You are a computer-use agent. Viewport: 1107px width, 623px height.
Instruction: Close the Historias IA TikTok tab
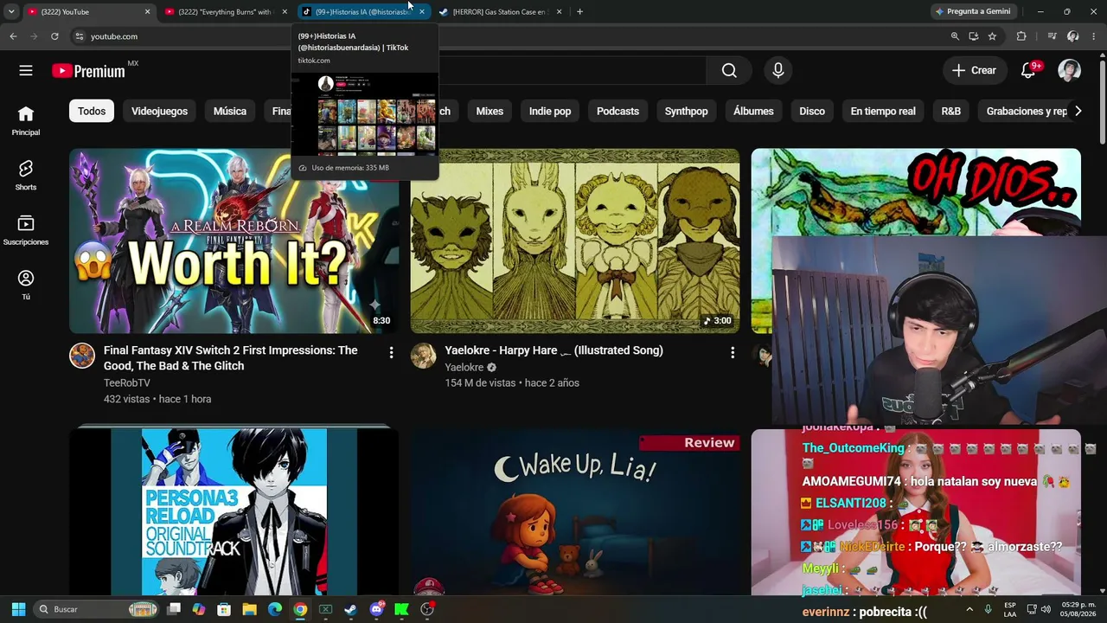[421, 12]
